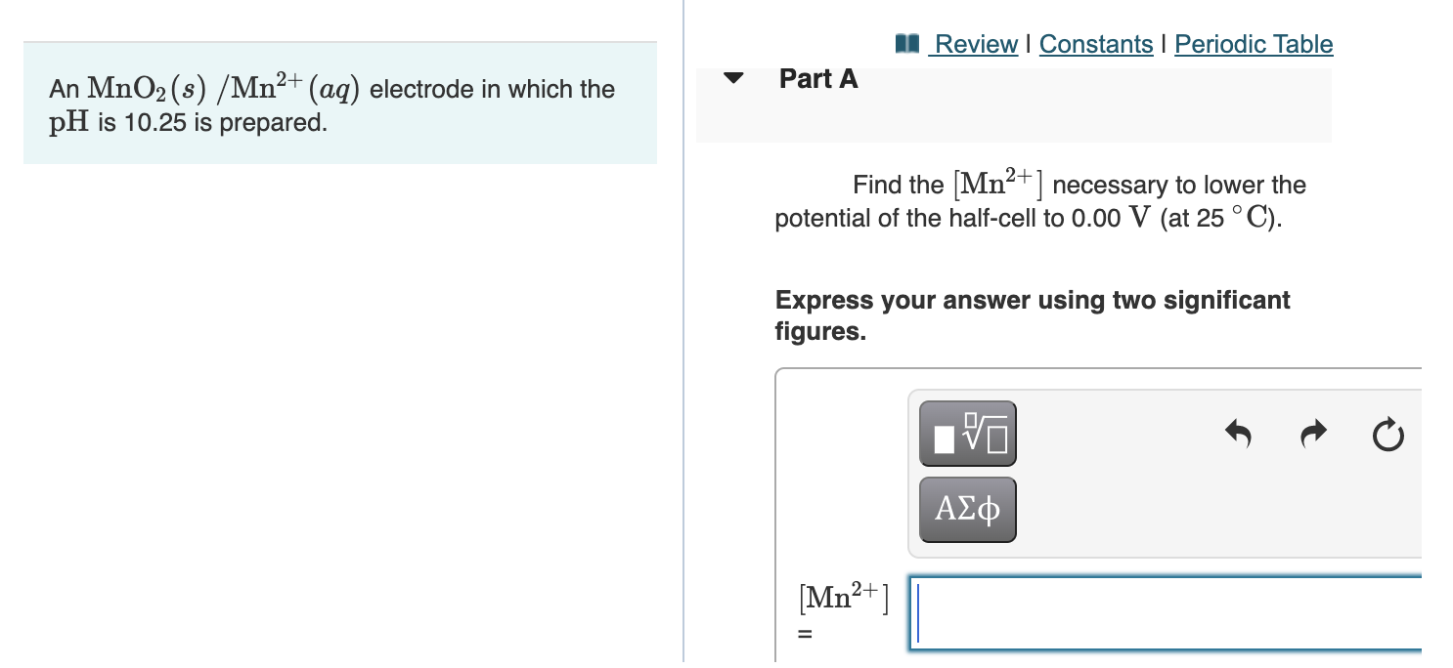Click the [Mn2+] = label
Viewport: 1453px width, 668px height.
click(x=841, y=610)
